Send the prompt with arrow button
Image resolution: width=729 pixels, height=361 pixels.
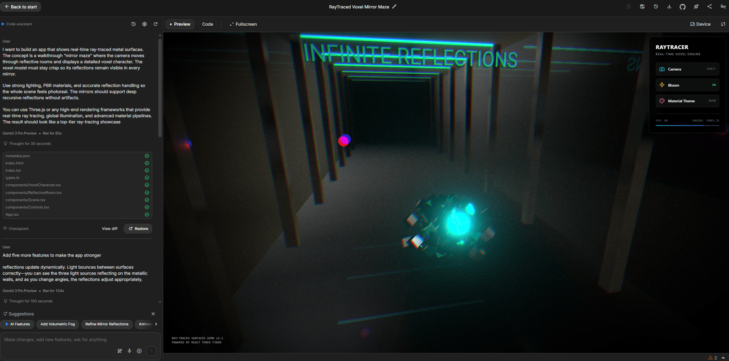[x=151, y=351]
